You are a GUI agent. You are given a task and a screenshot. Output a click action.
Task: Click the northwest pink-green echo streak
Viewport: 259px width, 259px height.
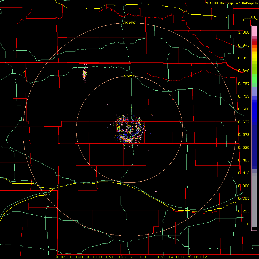(x=85, y=73)
